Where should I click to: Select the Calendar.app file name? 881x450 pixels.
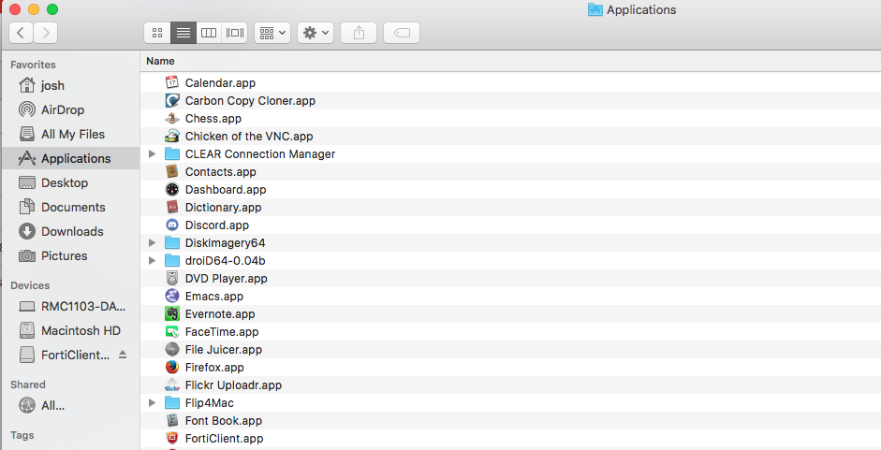tap(220, 82)
